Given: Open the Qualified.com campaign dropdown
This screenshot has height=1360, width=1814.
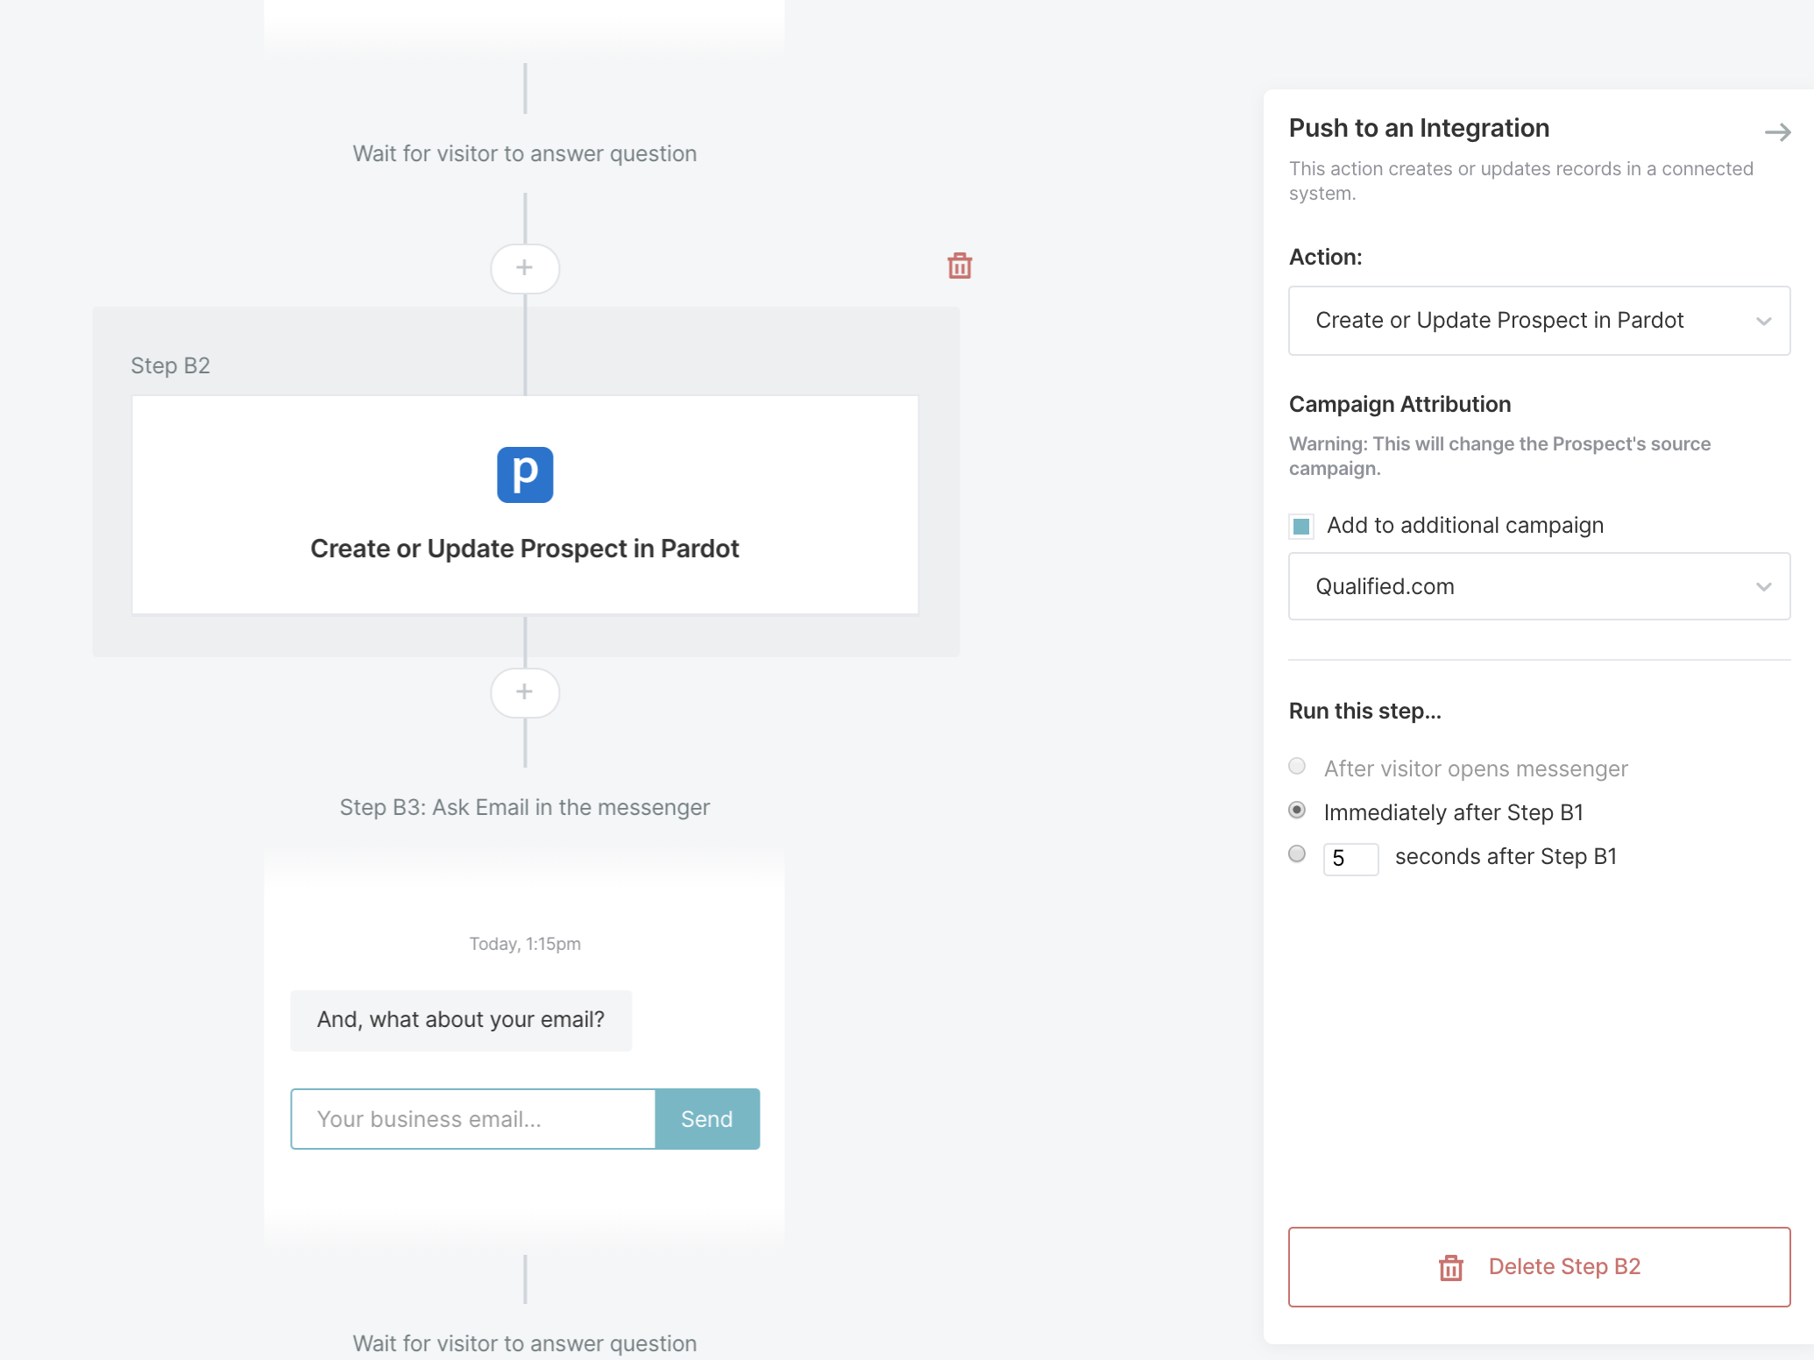Looking at the screenshot, I should [1539, 586].
